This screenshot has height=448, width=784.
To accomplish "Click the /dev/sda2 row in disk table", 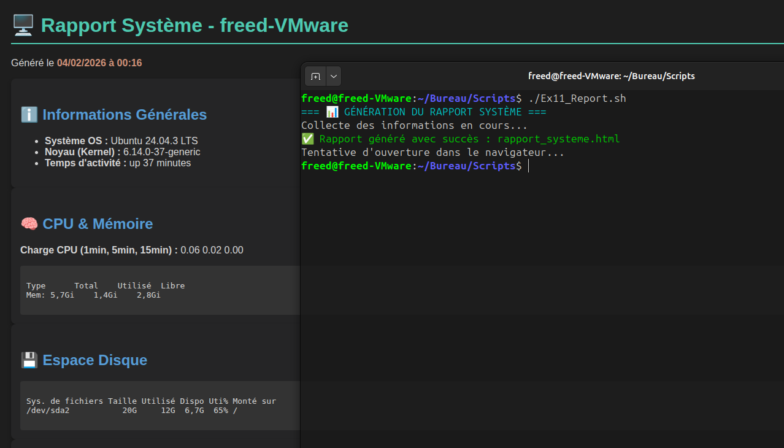I will click(x=131, y=411).
